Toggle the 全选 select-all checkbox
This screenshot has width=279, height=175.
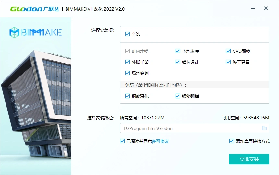point(127,34)
